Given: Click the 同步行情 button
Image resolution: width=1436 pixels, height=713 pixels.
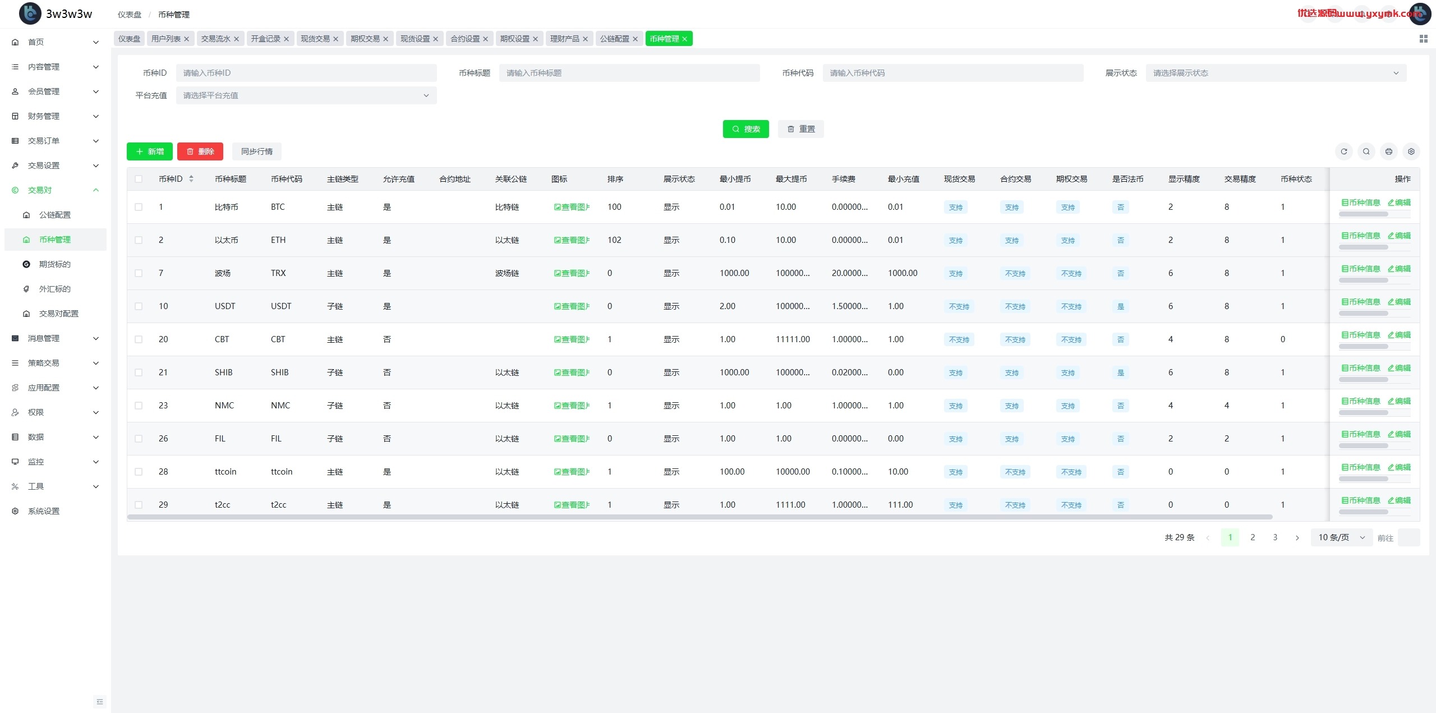Looking at the screenshot, I should [257, 151].
